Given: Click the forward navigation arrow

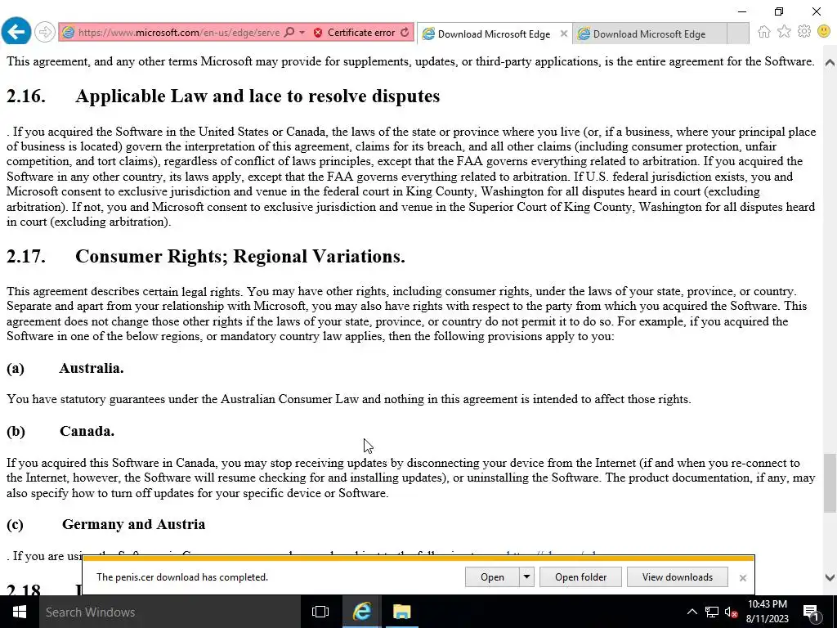Looking at the screenshot, I should tap(44, 33).
